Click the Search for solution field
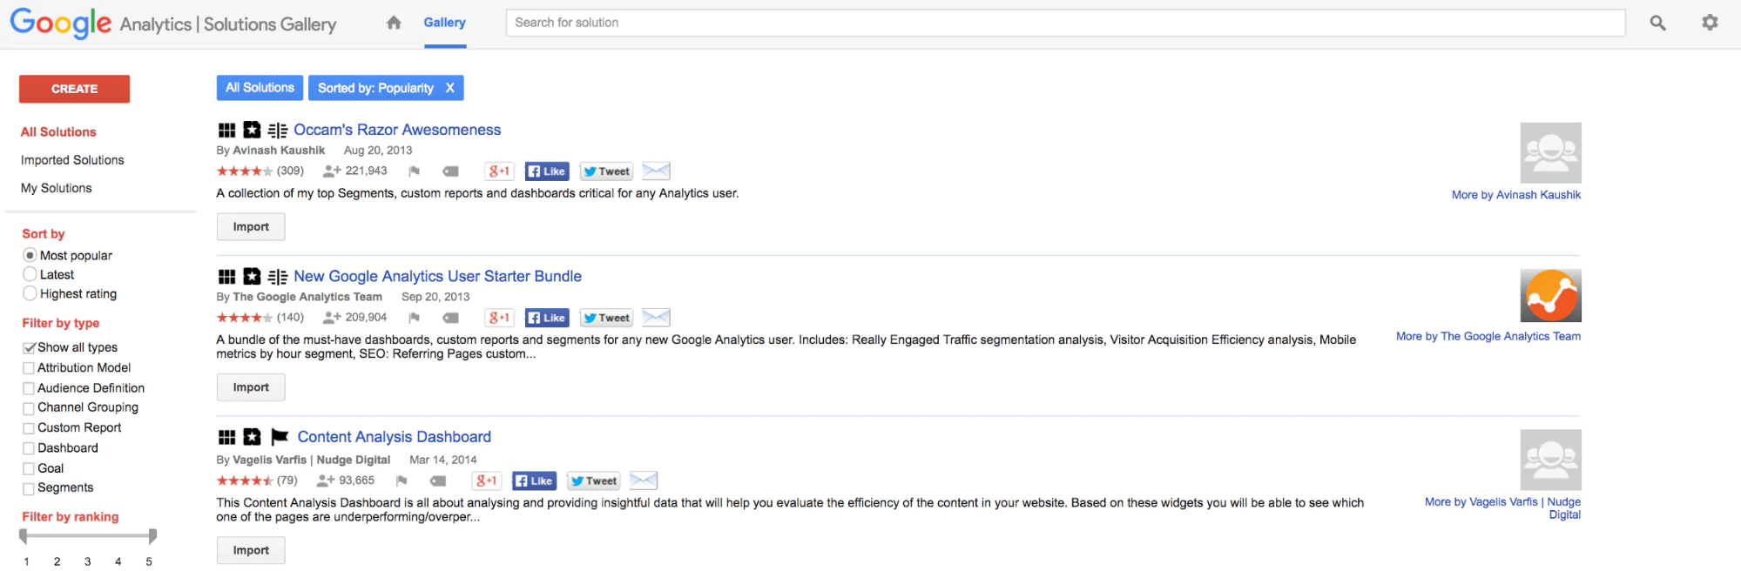The width and height of the screenshot is (1741, 571). point(1065,23)
